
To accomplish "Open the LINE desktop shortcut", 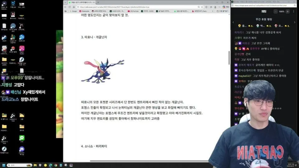I will pyautogui.click(x=22, y=139).
